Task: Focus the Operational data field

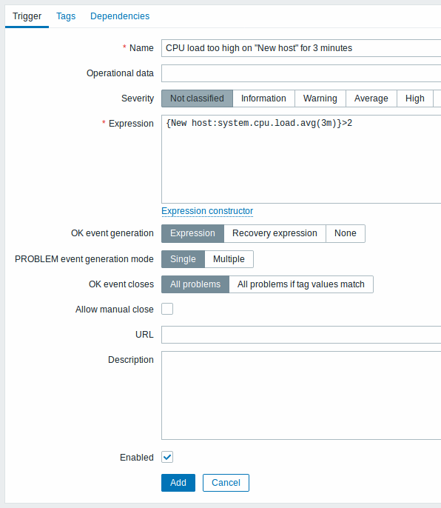Action: click(301, 73)
